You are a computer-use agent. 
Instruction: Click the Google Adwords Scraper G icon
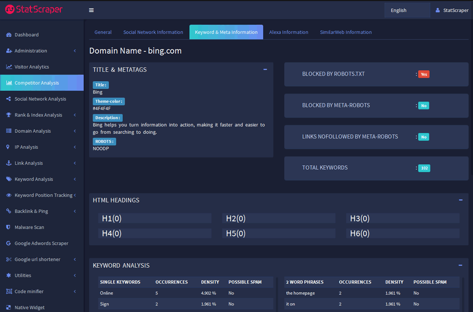point(8,243)
